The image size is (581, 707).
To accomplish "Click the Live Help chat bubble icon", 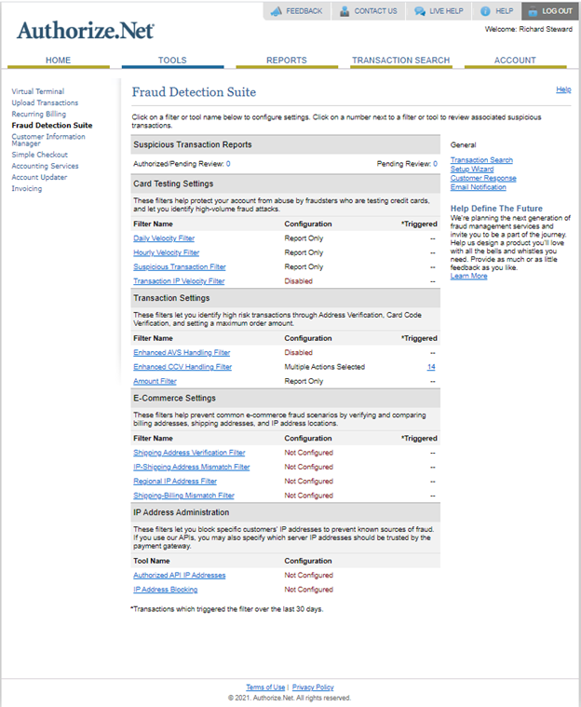I will pos(420,11).
